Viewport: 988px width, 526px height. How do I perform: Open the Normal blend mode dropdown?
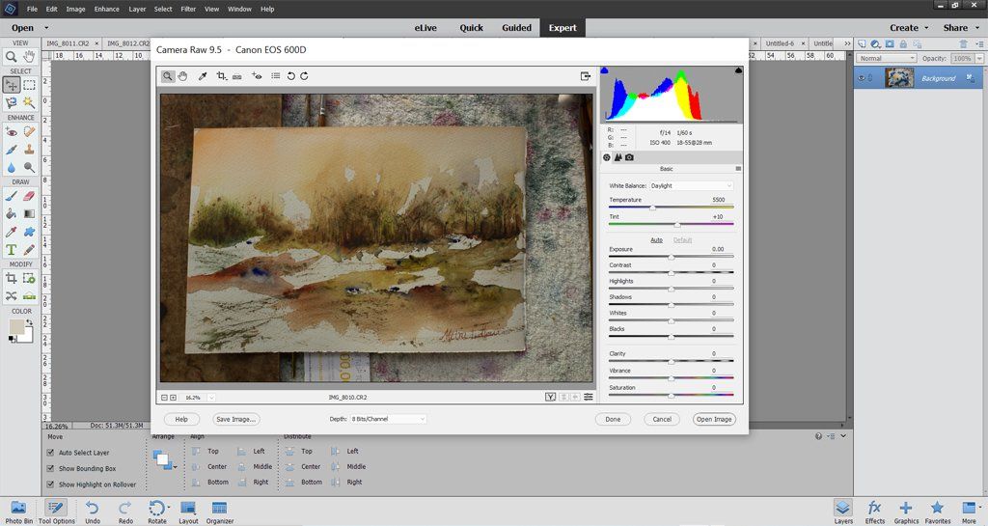[x=886, y=58]
